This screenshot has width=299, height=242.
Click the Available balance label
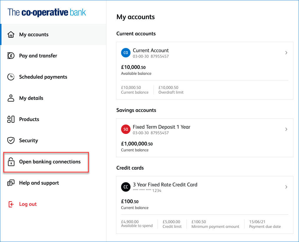(136, 73)
